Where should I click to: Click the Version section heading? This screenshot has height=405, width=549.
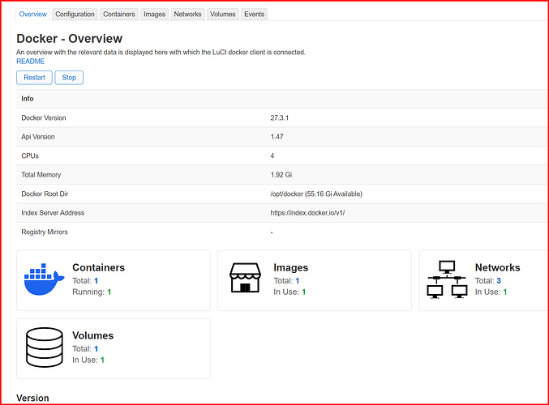tap(32, 398)
